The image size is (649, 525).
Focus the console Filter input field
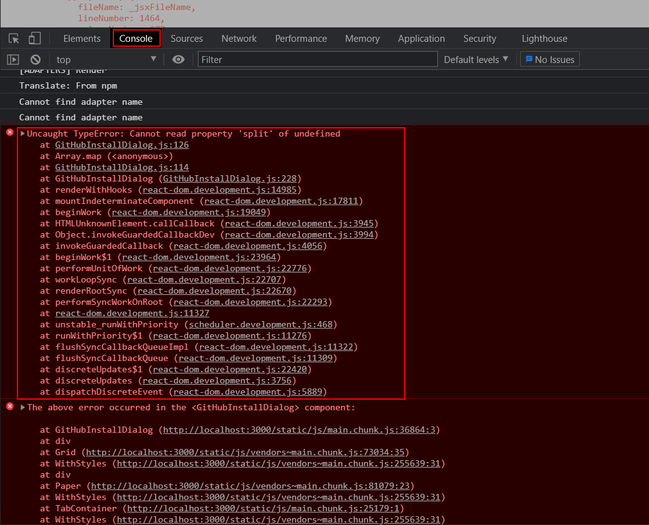pyautogui.click(x=318, y=59)
